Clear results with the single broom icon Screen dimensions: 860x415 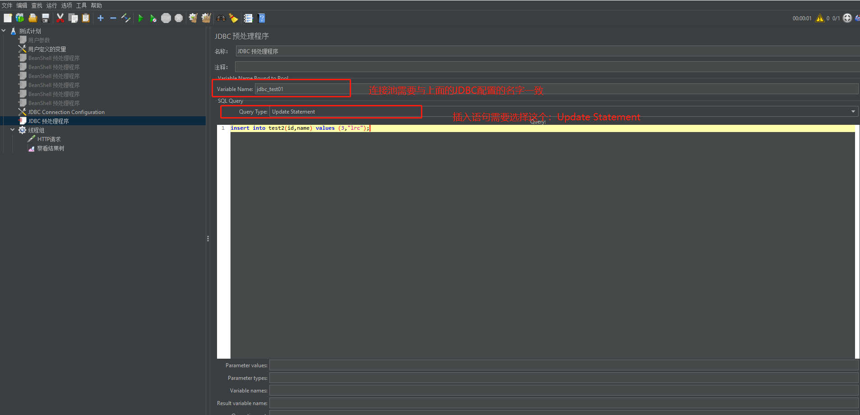[193, 18]
